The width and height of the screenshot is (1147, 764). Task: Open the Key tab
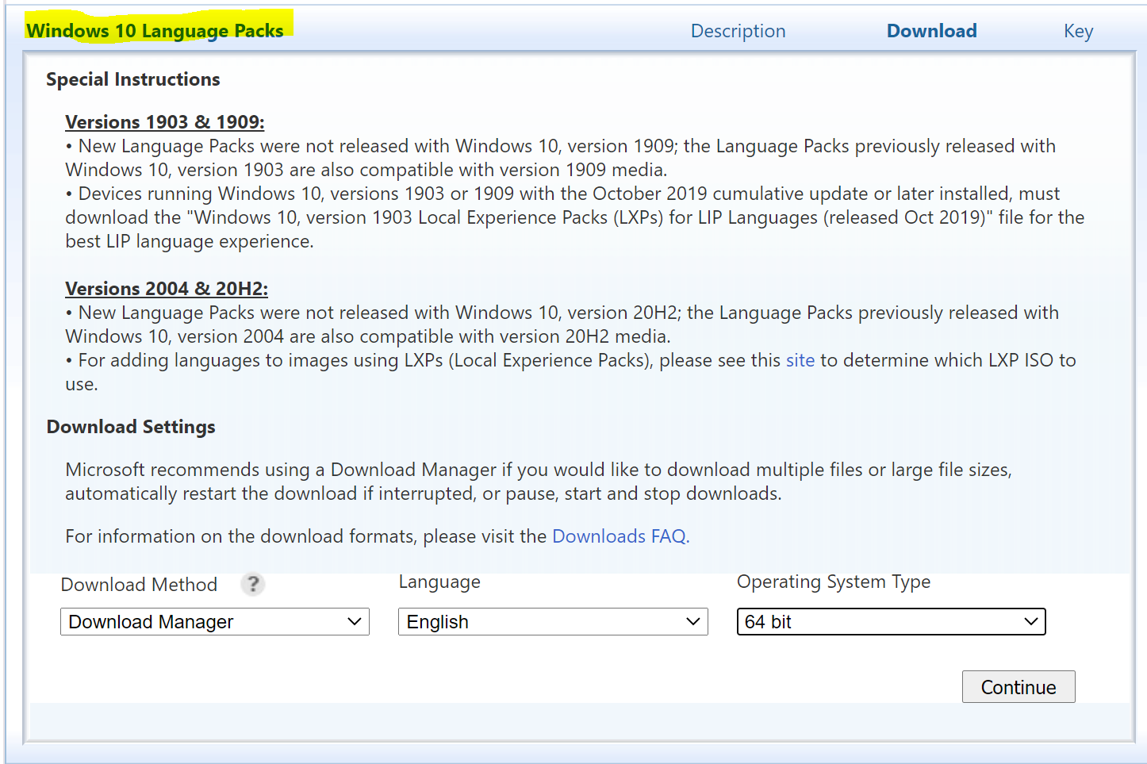[x=1078, y=31]
